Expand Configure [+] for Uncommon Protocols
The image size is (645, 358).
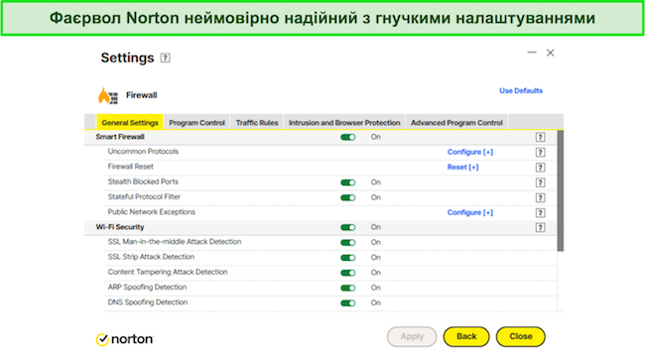[x=470, y=152]
